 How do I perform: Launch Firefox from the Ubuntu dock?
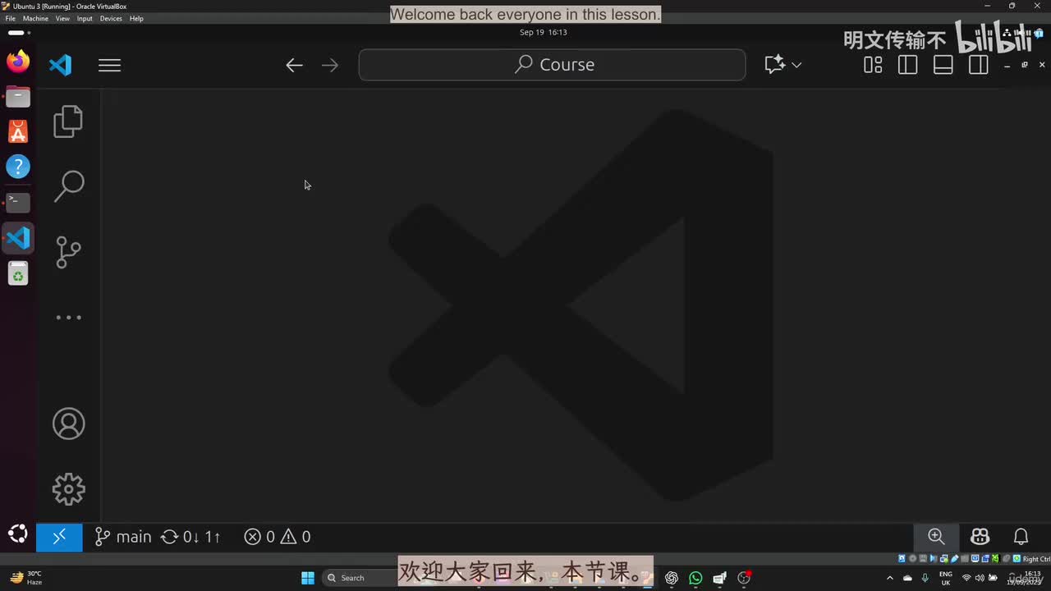point(18,62)
